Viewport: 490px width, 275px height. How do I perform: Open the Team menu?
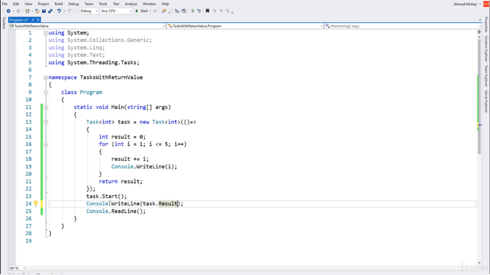pos(89,4)
